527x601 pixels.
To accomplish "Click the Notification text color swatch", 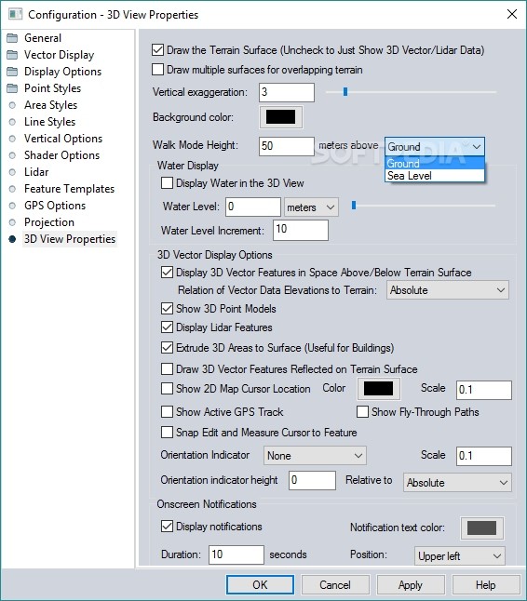I will pyautogui.click(x=481, y=528).
